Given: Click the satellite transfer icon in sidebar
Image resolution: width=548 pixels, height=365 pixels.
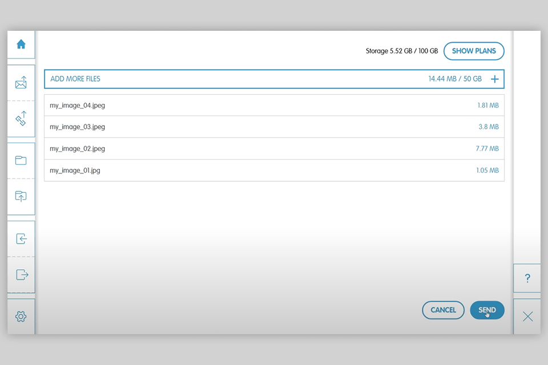Looking at the screenshot, I should 21,119.
